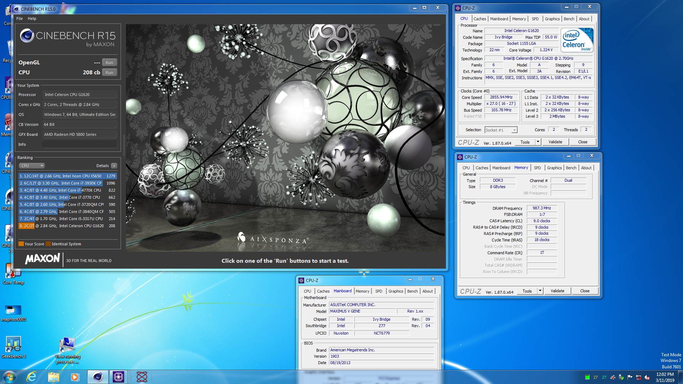The height and width of the screenshot is (384, 683).
Task: Click the vertical panel splitter grip in Cinebench
Action: (123, 145)
